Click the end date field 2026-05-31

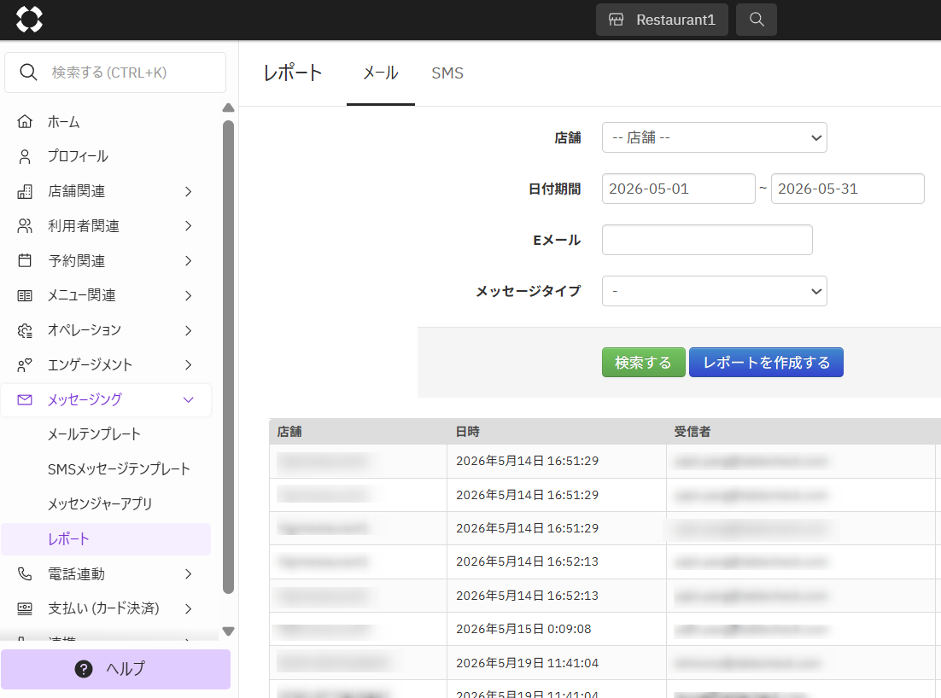pyautogui.click(x=847, y=189)
